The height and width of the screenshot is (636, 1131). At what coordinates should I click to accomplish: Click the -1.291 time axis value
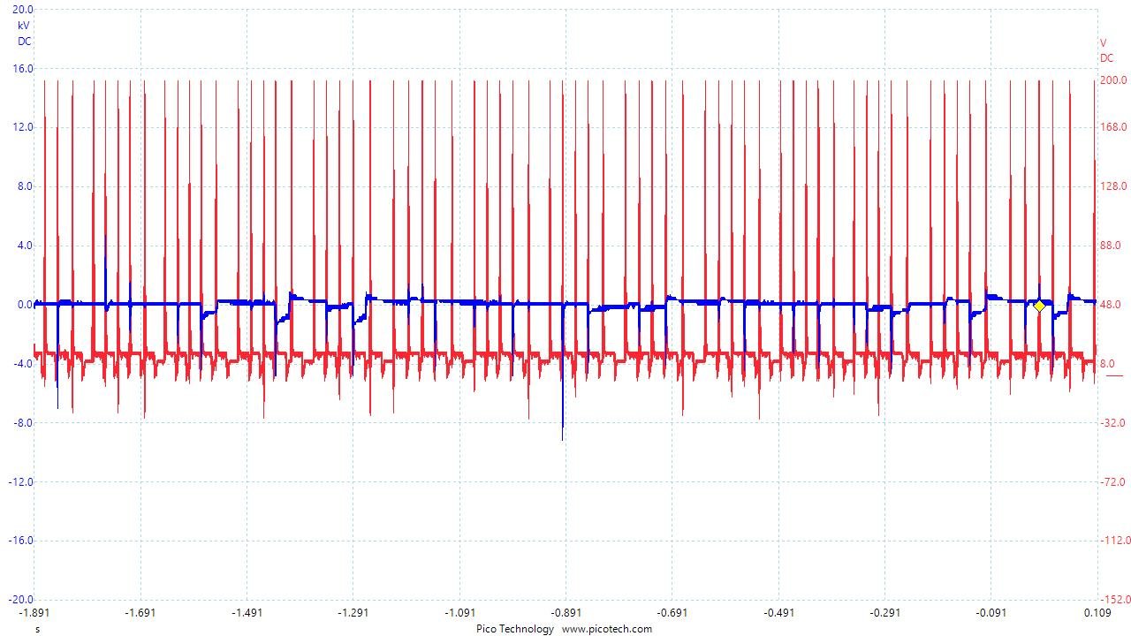tap(353, 612)
